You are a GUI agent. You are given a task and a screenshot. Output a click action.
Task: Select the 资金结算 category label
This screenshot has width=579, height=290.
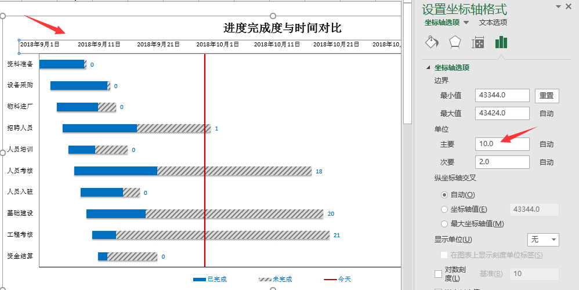click(x=20, y=255)
